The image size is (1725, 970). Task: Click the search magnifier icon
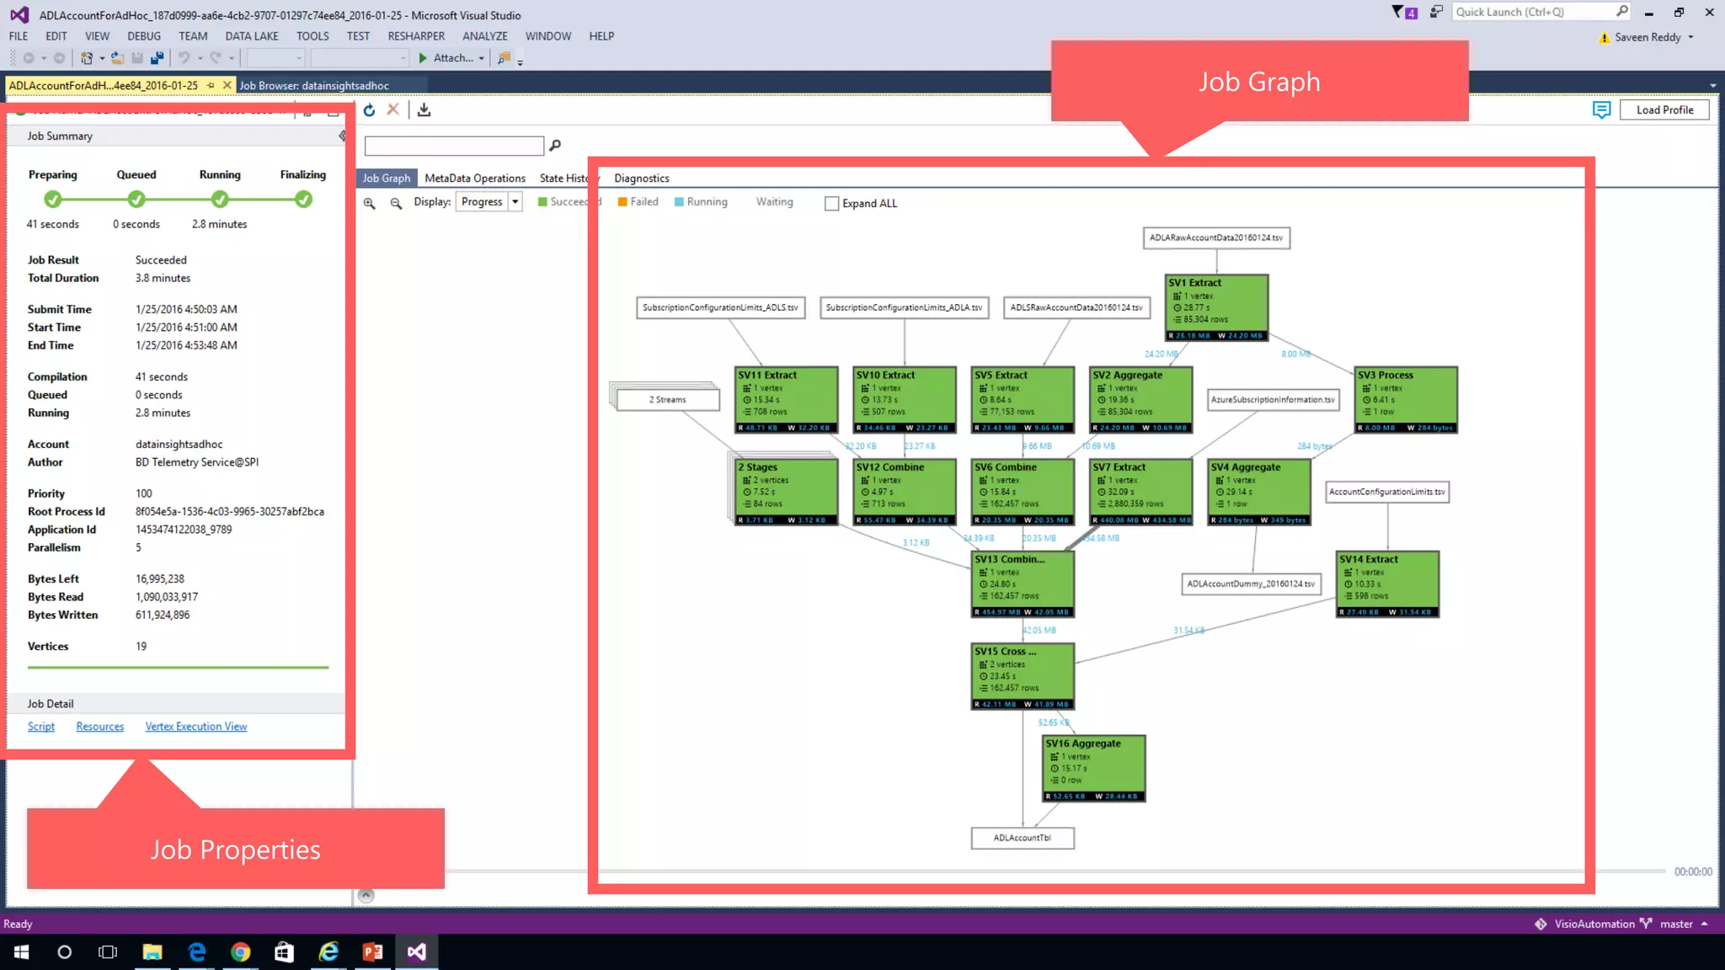555,146
